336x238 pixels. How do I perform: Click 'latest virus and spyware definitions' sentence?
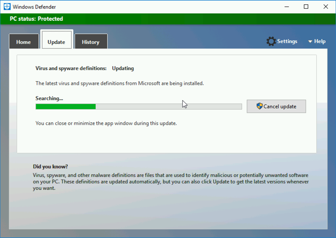(119, 83)
